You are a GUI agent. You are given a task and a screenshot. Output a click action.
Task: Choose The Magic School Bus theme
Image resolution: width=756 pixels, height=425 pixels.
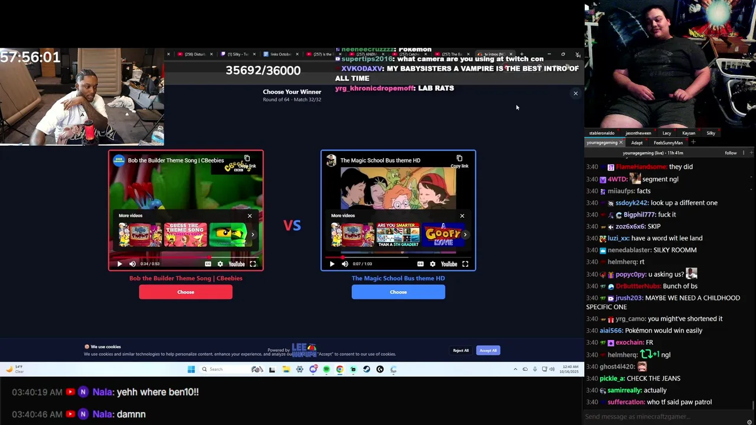pyautogui.click(x=398, y=292)
